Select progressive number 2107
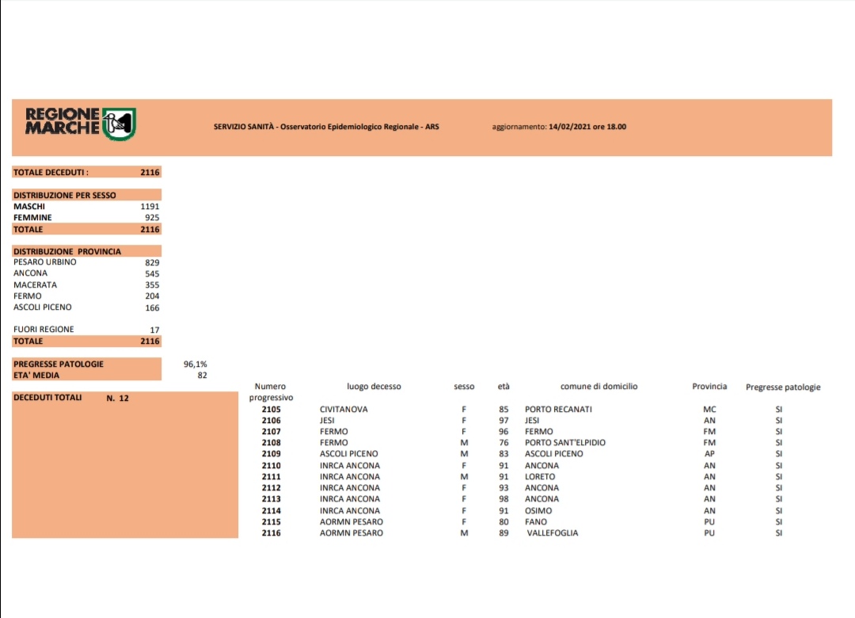The width and height of the screenshot is (855, 618). click(271, 431)
